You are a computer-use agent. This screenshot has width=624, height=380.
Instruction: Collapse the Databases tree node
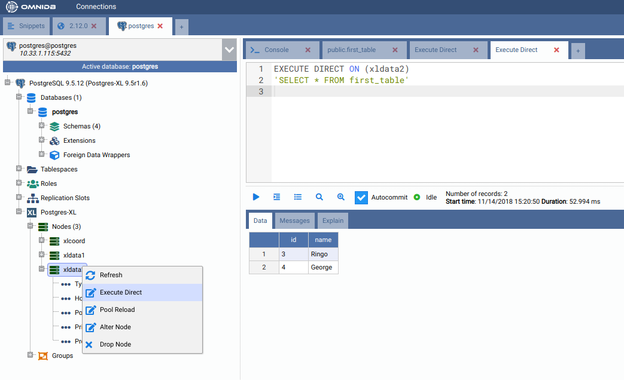click(19, 97)
